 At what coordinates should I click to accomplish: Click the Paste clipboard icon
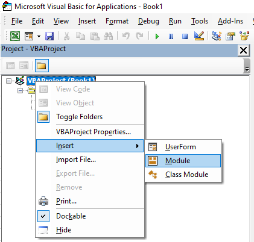pos(94,36)
